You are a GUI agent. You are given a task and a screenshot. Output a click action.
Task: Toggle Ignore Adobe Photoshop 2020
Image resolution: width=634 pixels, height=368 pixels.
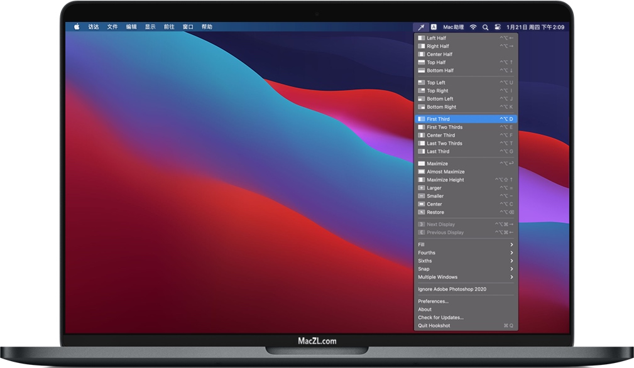click(x=452, y=288)
